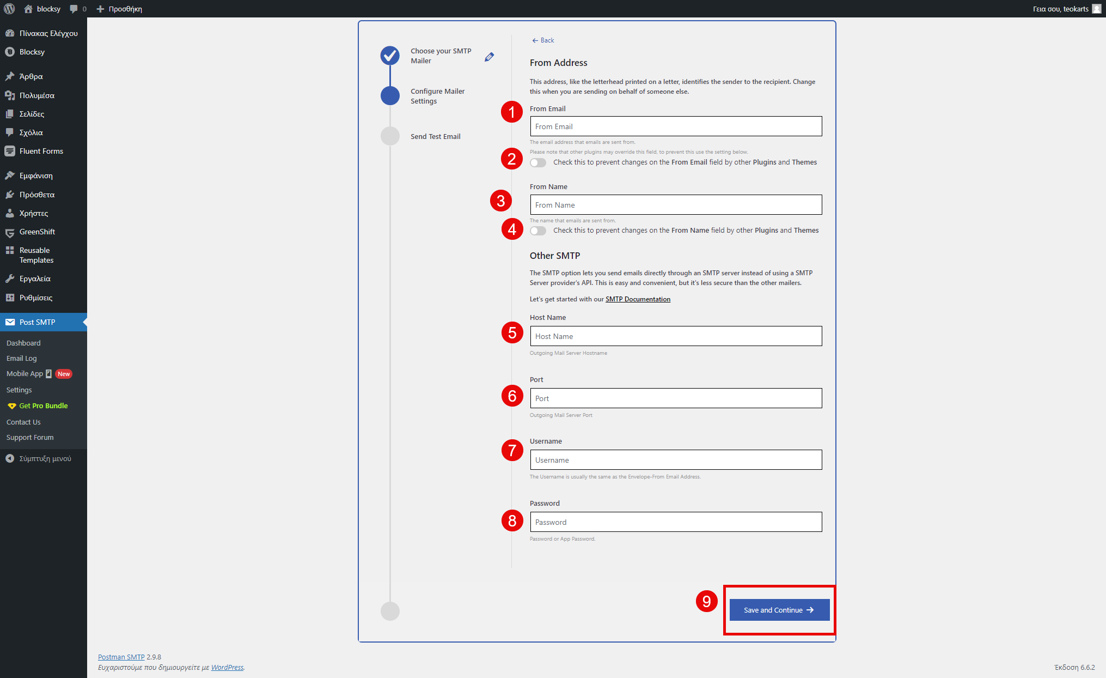Click the Πρόσθετα plugin icon
1106x678 pixels.
10,195
